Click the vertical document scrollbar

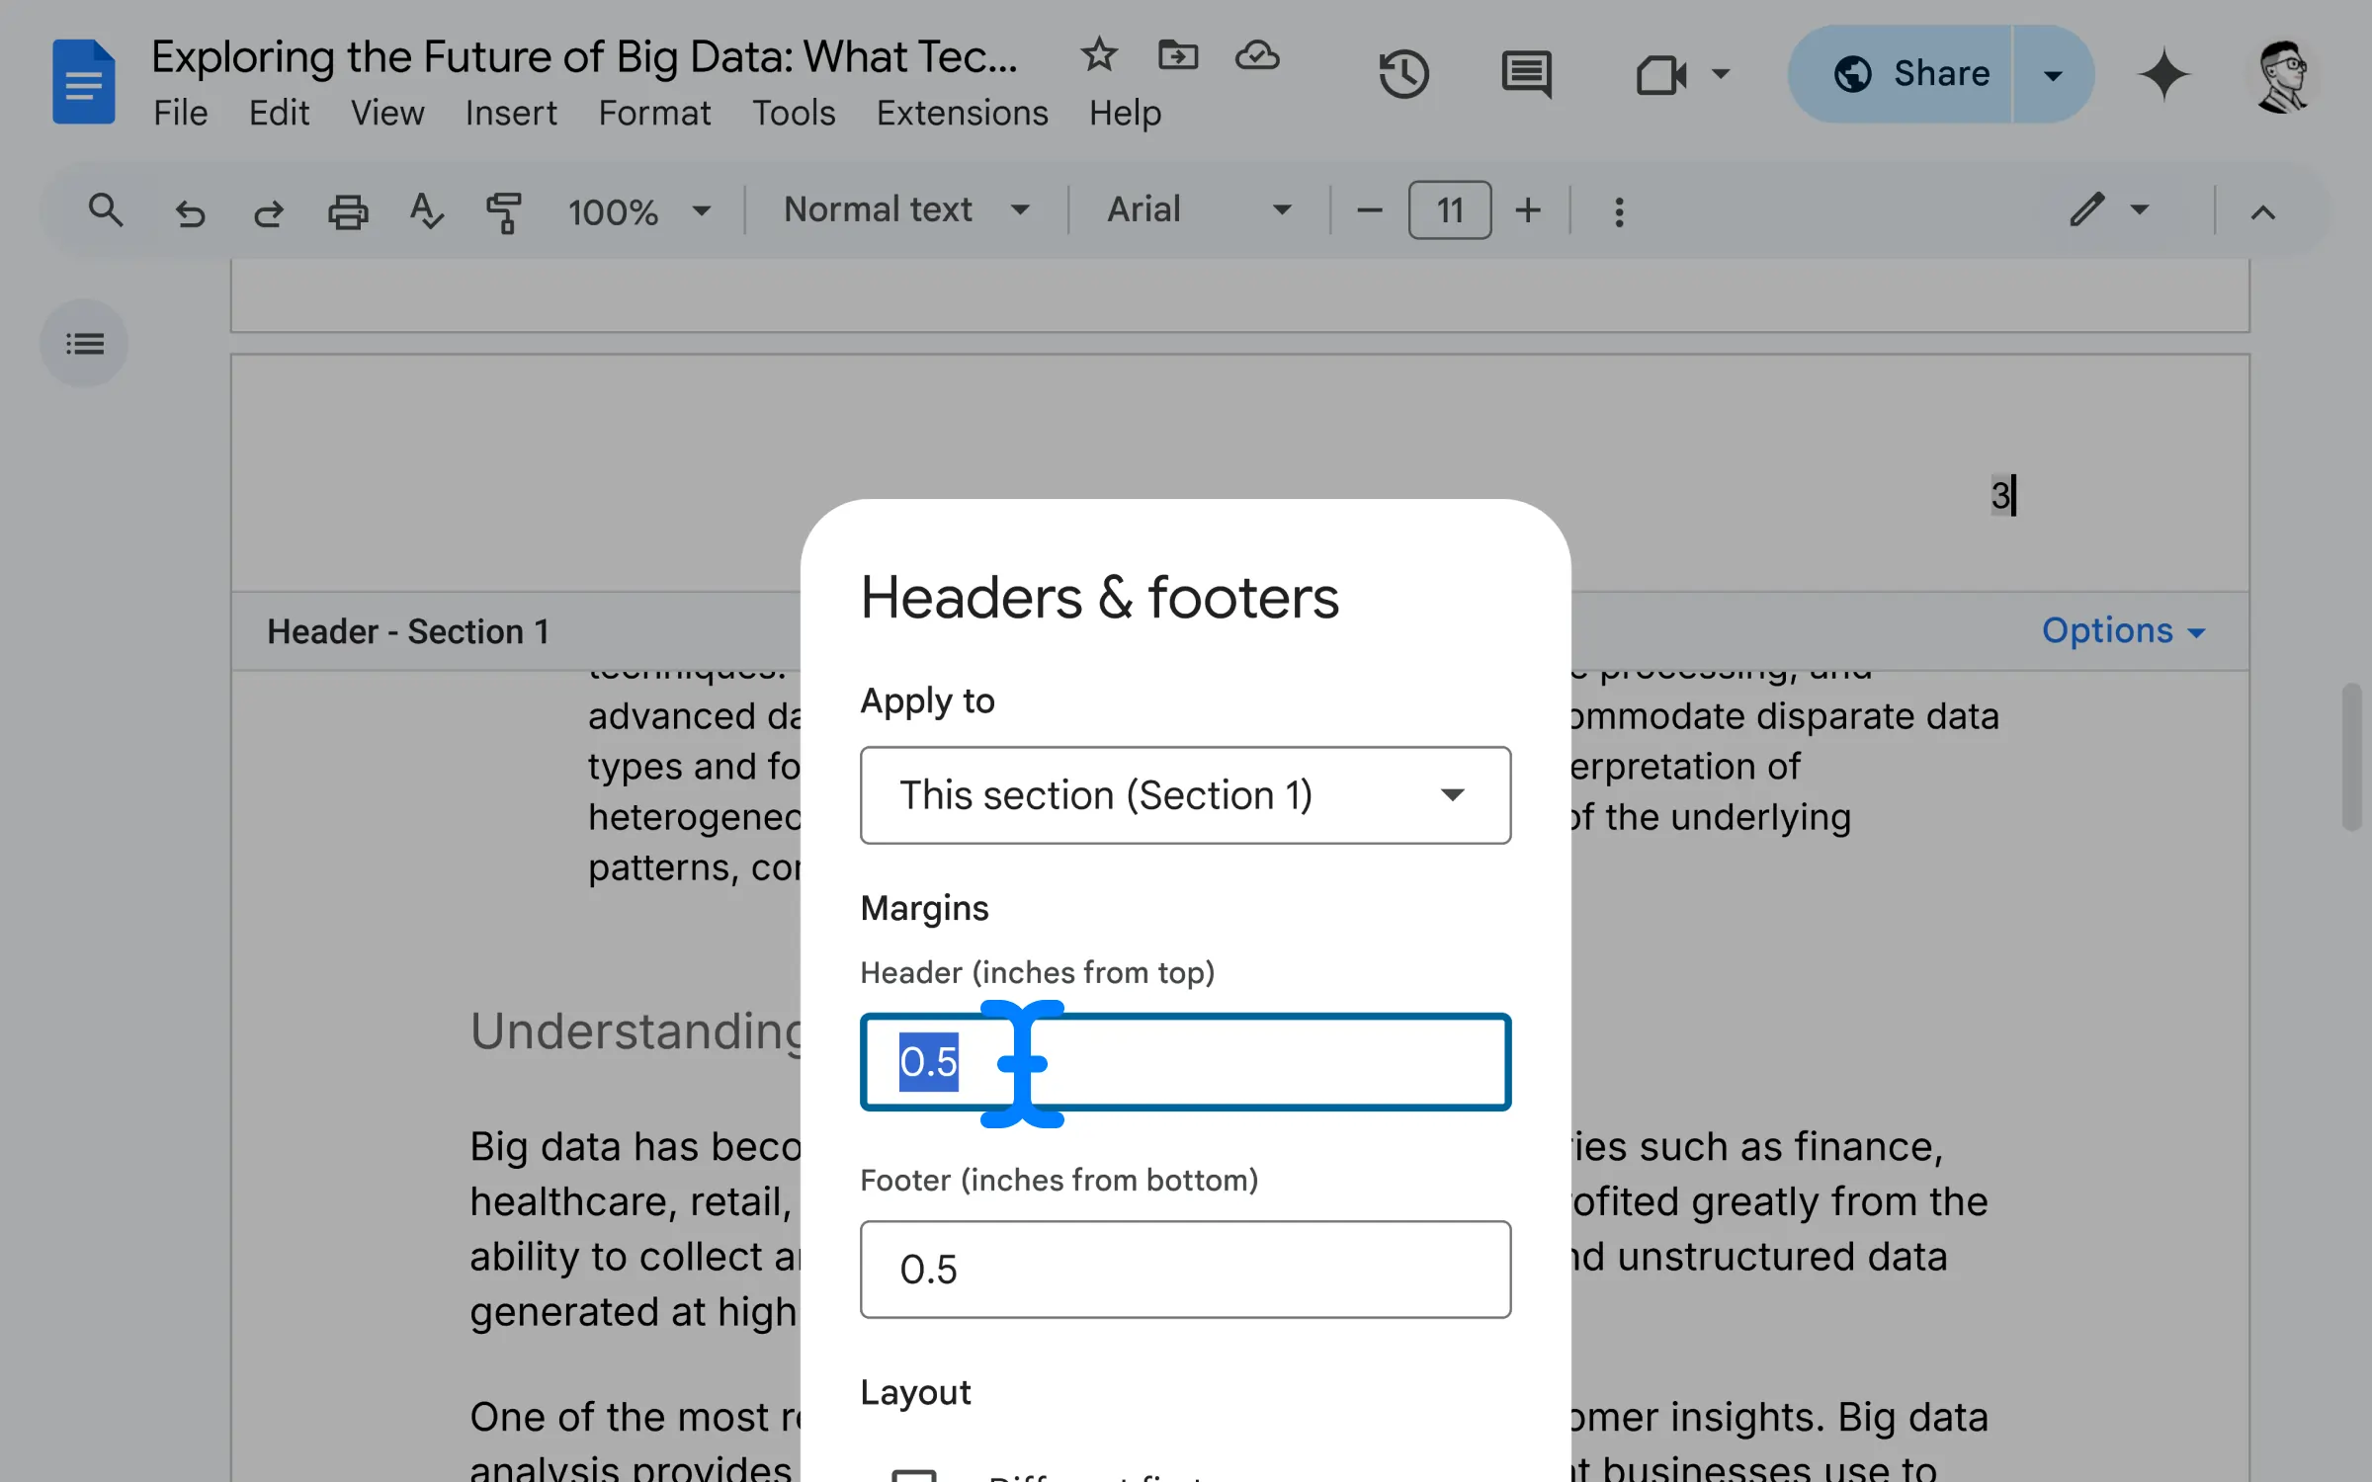point(2351,757)
